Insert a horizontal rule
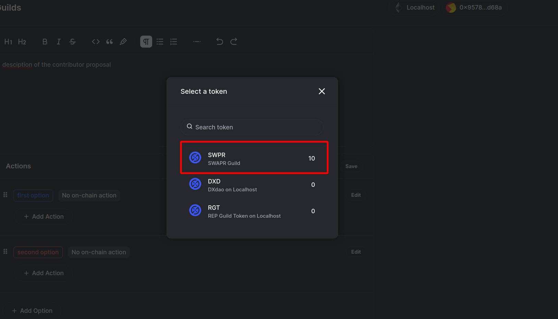 [197, 42]
